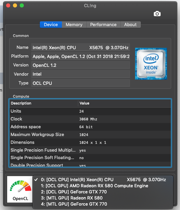Open the About tab
The image size is (180, 210).
(x=131, y=25)
